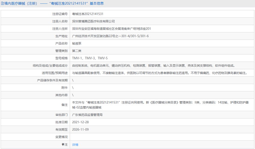Click the approval date 2021-12-28
Image resolution: width=255 pixels, height=149 pixels.
click(80, 122)
